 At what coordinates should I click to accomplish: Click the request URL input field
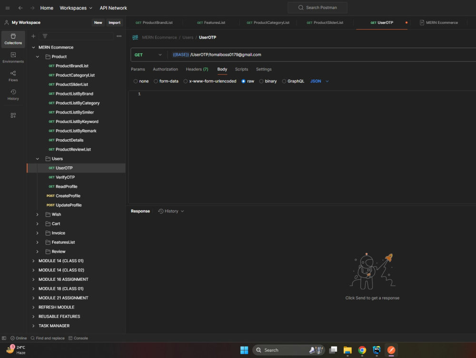click(x=322, y=55)
